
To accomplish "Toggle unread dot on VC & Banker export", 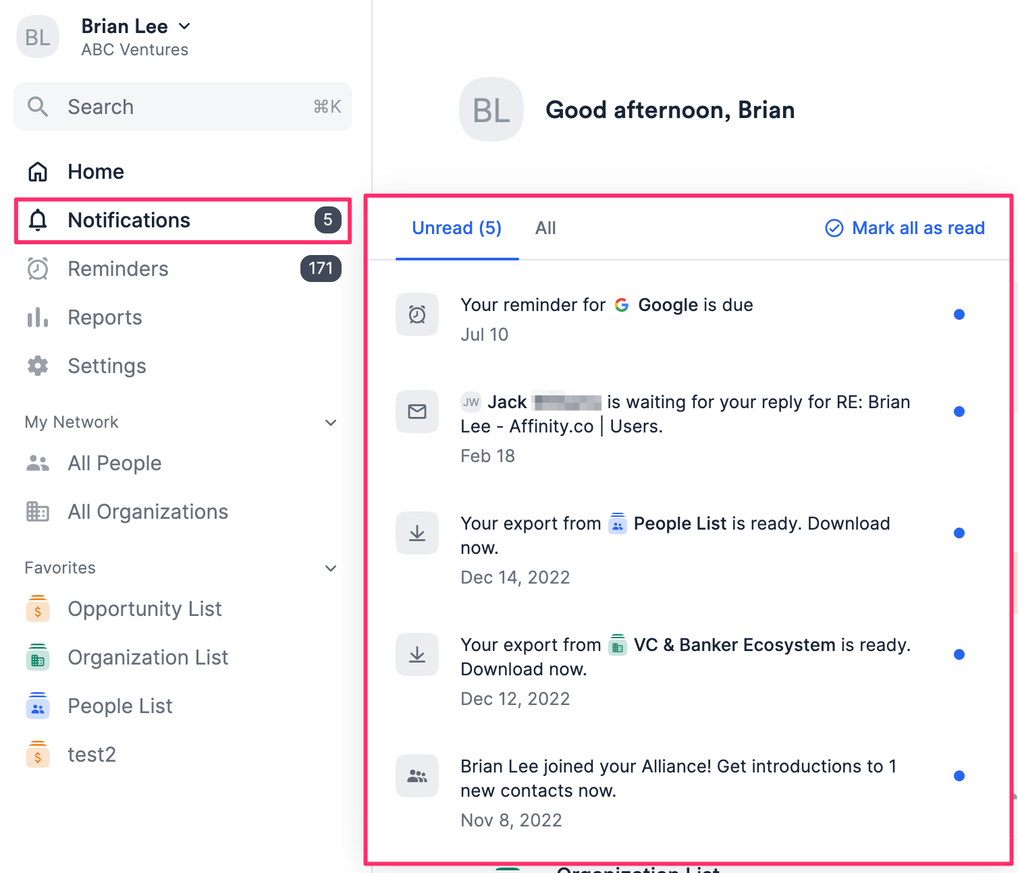I will (959, 654).
